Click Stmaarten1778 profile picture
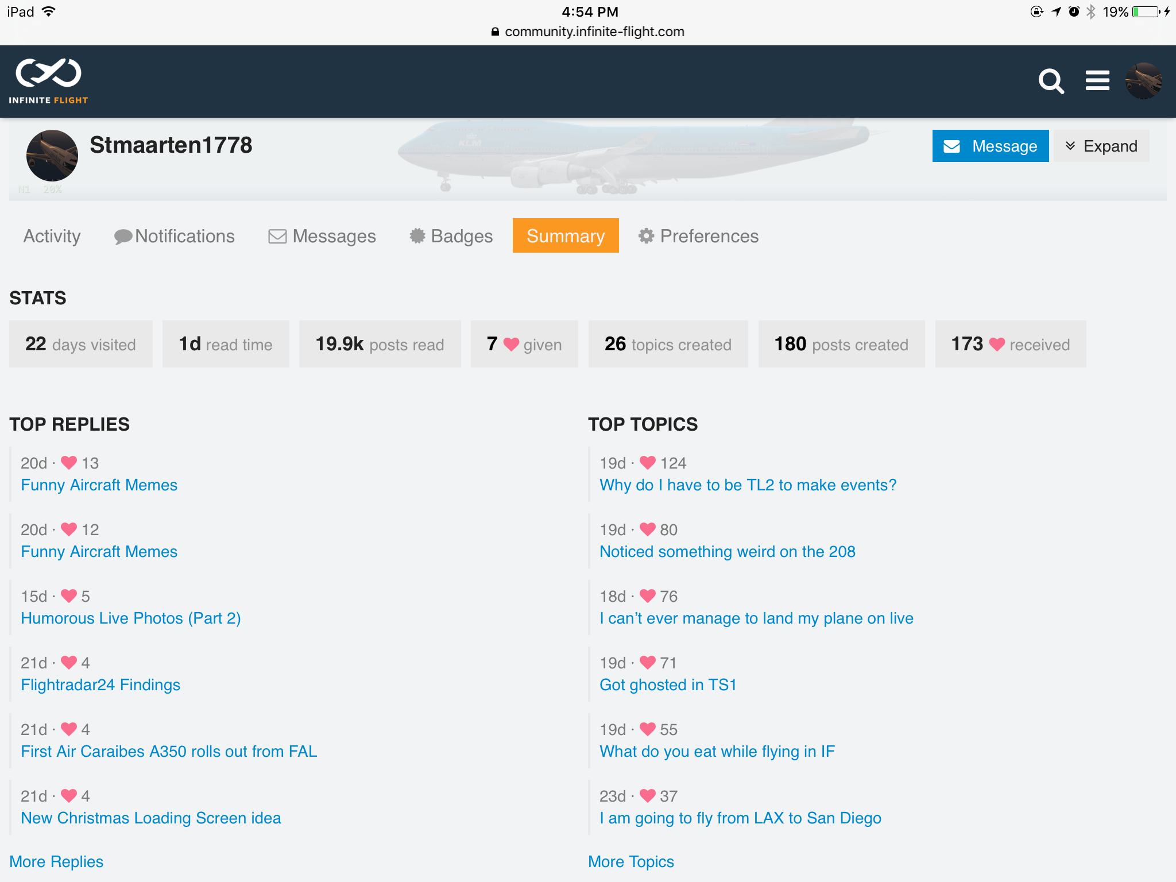The height and width of the screenshot is (882, 1176). [x=52, y=155]
